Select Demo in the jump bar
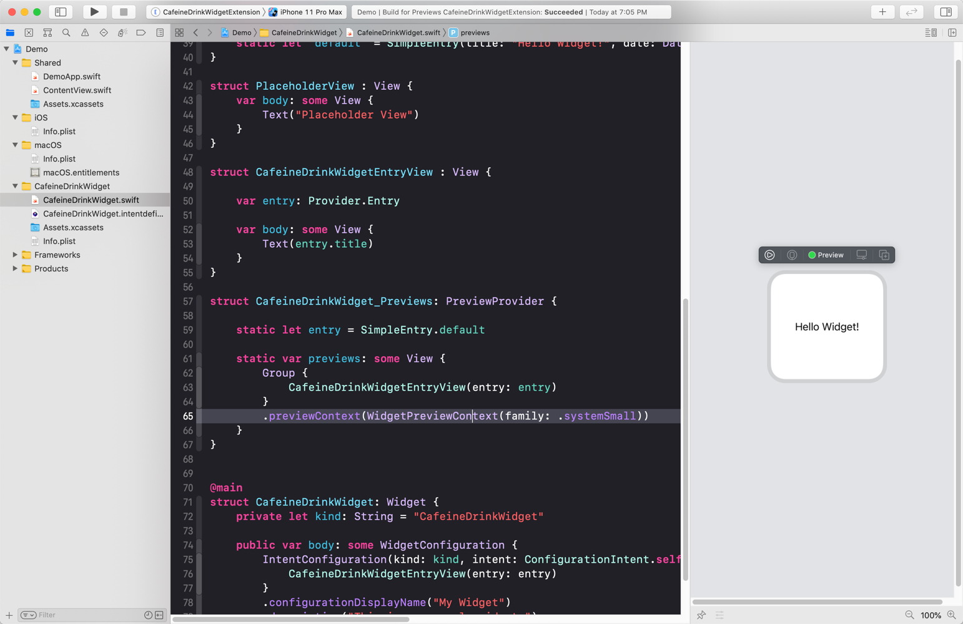Image resolution: width=963 pixels, height=624 pixels. (x=236, y=32)
